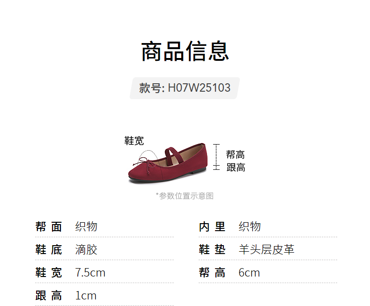
Task: Click the dashed height measurement line icon
Action: coord(216,157)
